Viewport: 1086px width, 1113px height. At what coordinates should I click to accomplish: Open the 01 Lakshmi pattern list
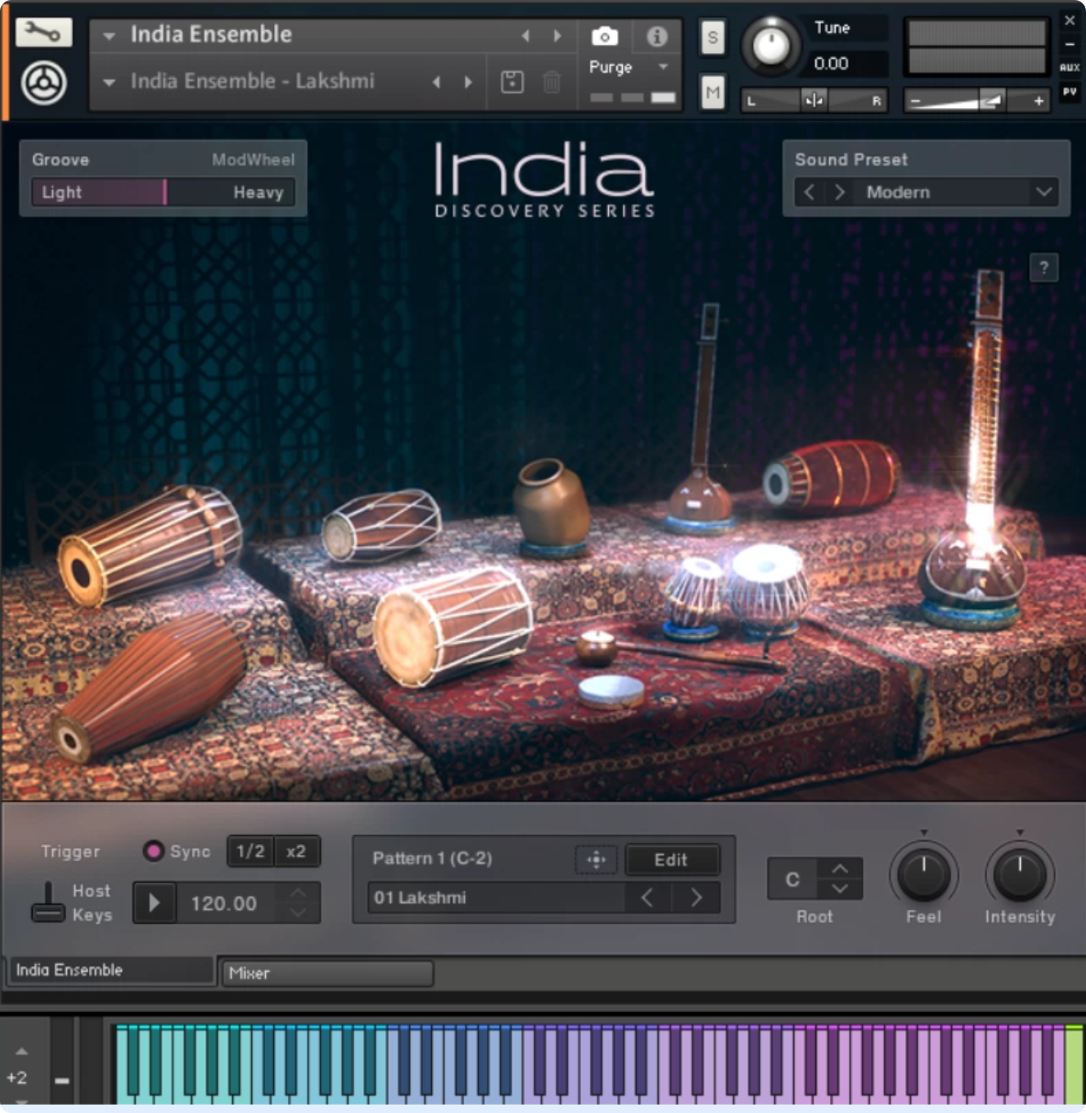point(496,897)
